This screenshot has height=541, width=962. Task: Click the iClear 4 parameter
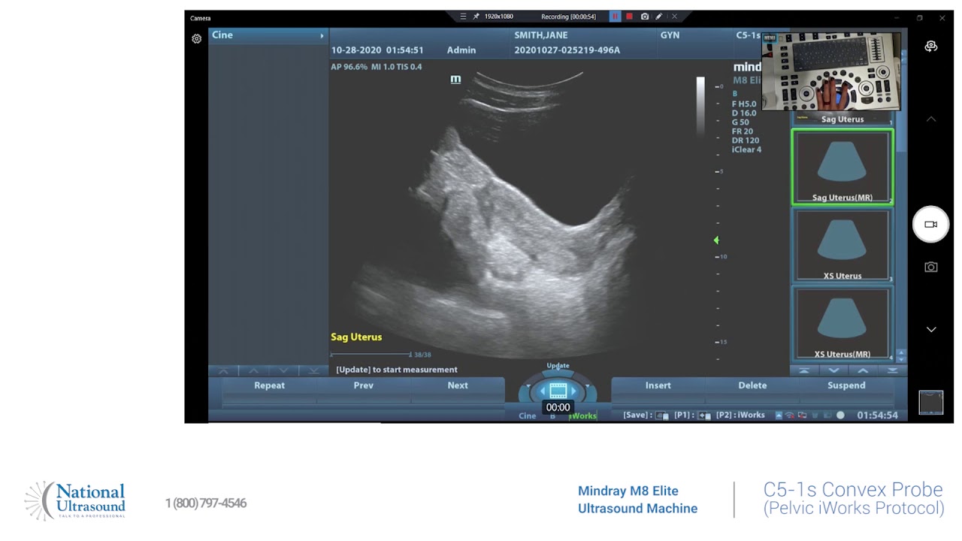point(746,150)
